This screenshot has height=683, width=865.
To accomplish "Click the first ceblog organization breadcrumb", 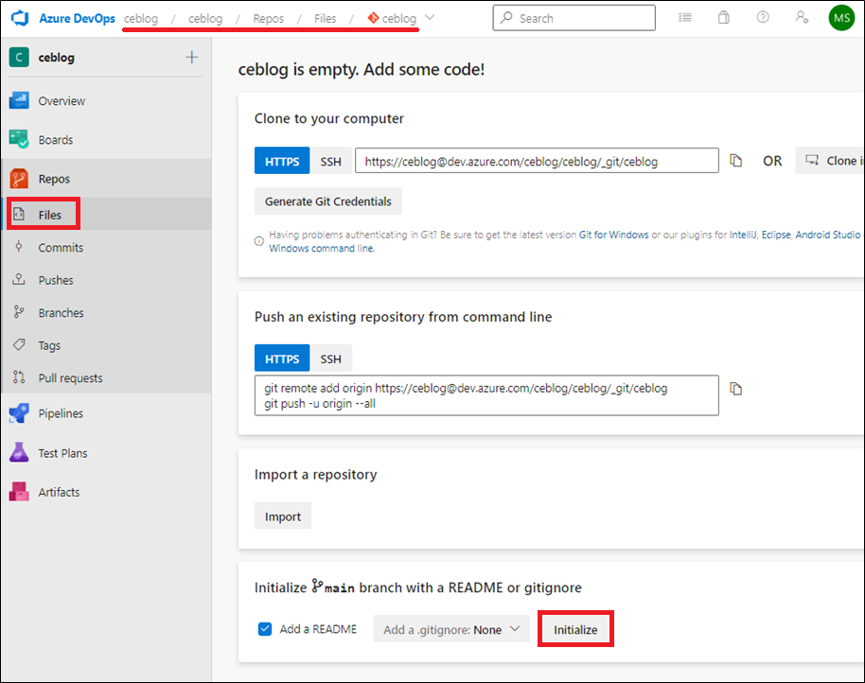I will [141, 18].
